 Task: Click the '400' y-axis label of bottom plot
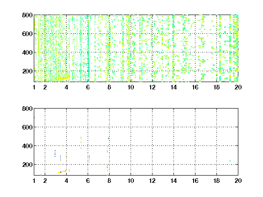[27, 146]
